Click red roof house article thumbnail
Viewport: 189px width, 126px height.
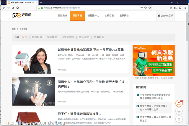tap(33, 117)
